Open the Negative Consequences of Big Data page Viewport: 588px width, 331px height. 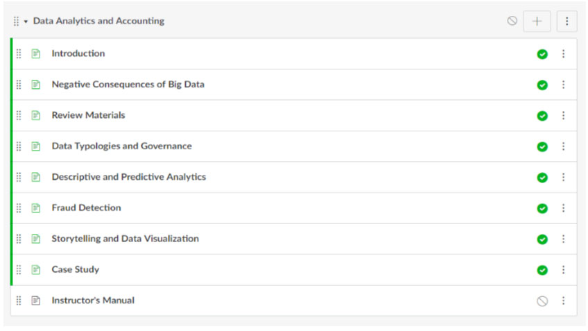point(128,85)
